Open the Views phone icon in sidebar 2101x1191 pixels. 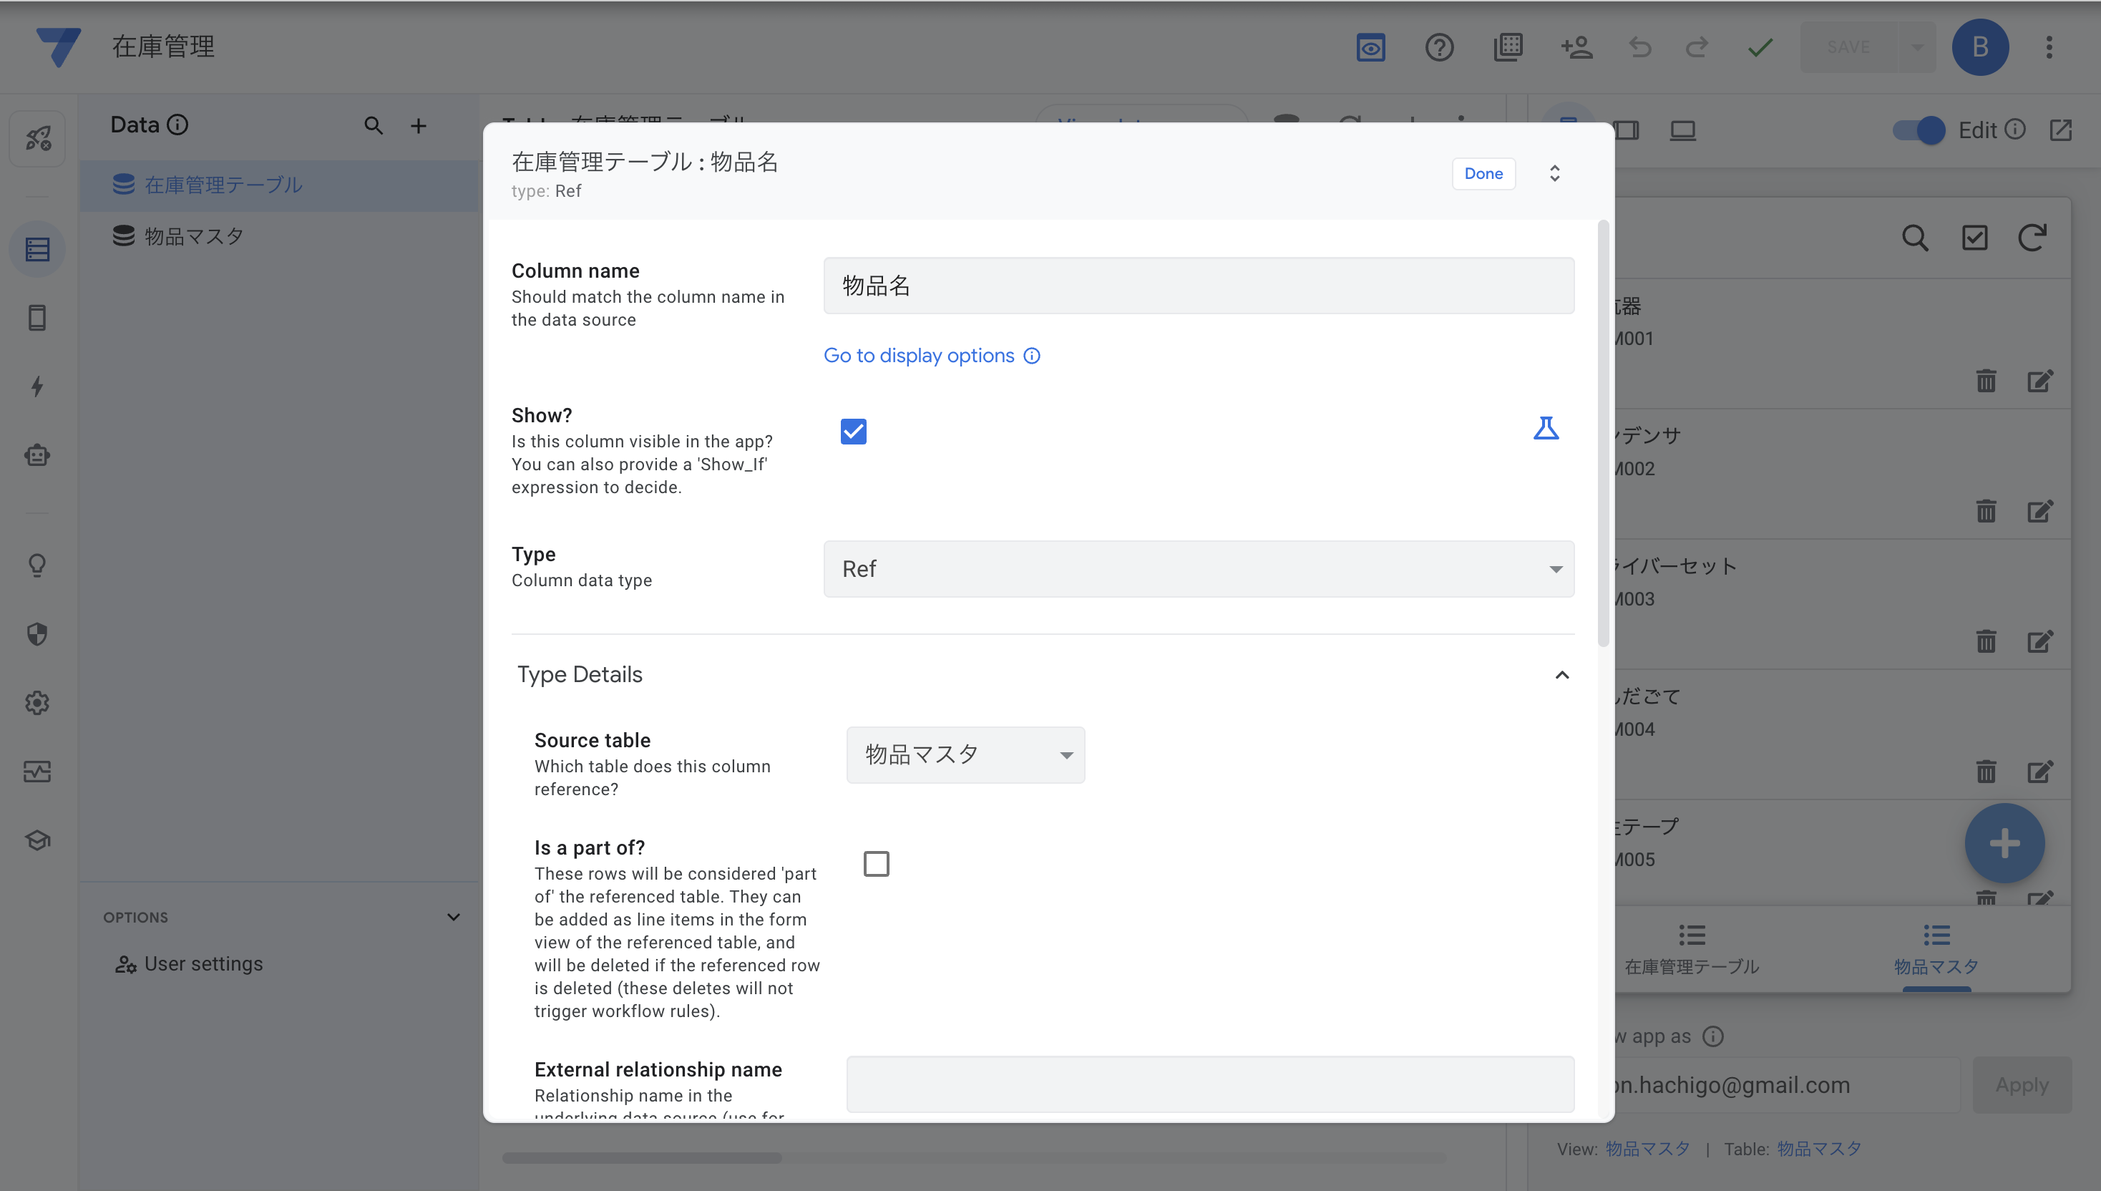36,317
